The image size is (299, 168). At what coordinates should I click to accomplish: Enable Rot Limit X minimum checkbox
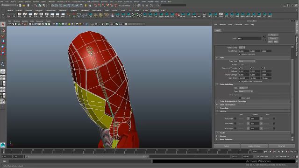click(235, 119)
